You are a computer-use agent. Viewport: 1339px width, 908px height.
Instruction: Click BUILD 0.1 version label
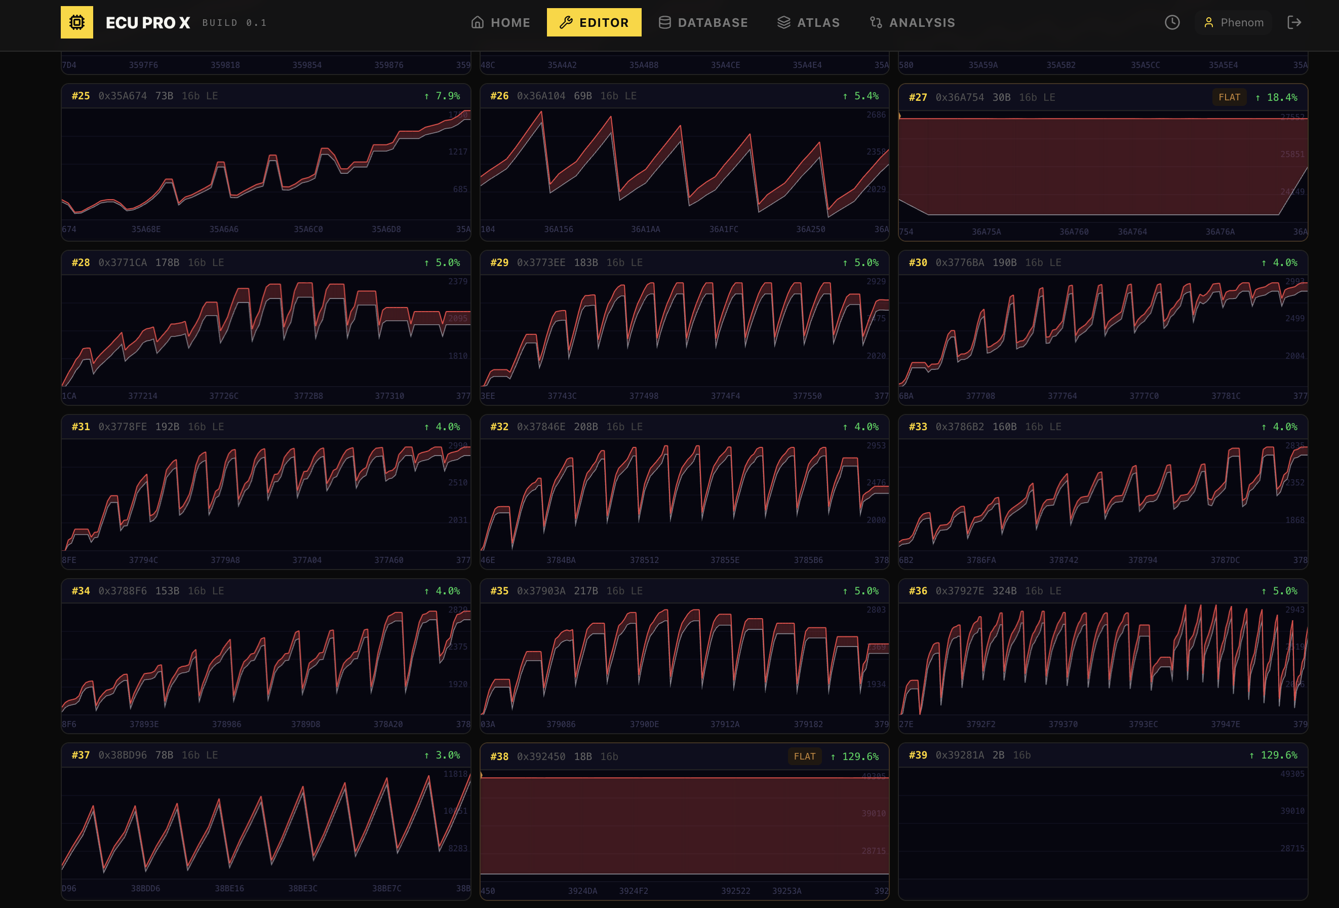[x=234, y=22]
